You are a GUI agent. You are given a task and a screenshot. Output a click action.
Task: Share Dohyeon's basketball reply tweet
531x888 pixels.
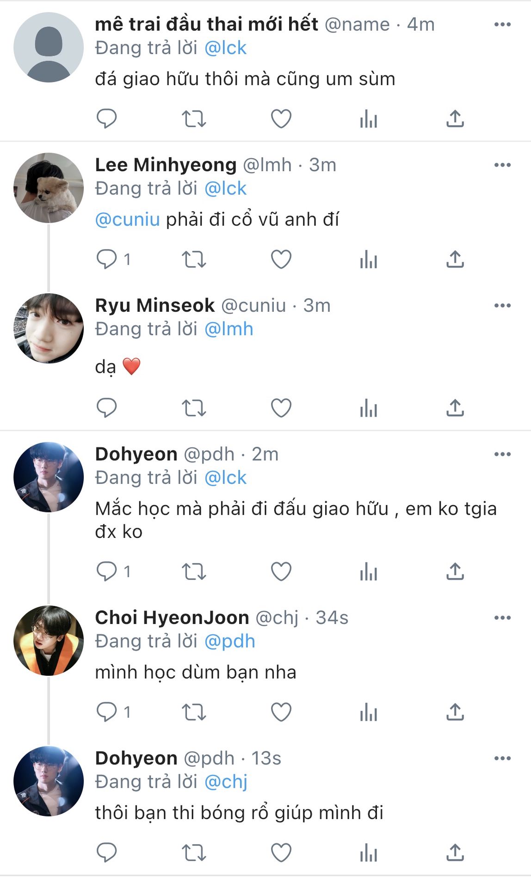[455, 852]
